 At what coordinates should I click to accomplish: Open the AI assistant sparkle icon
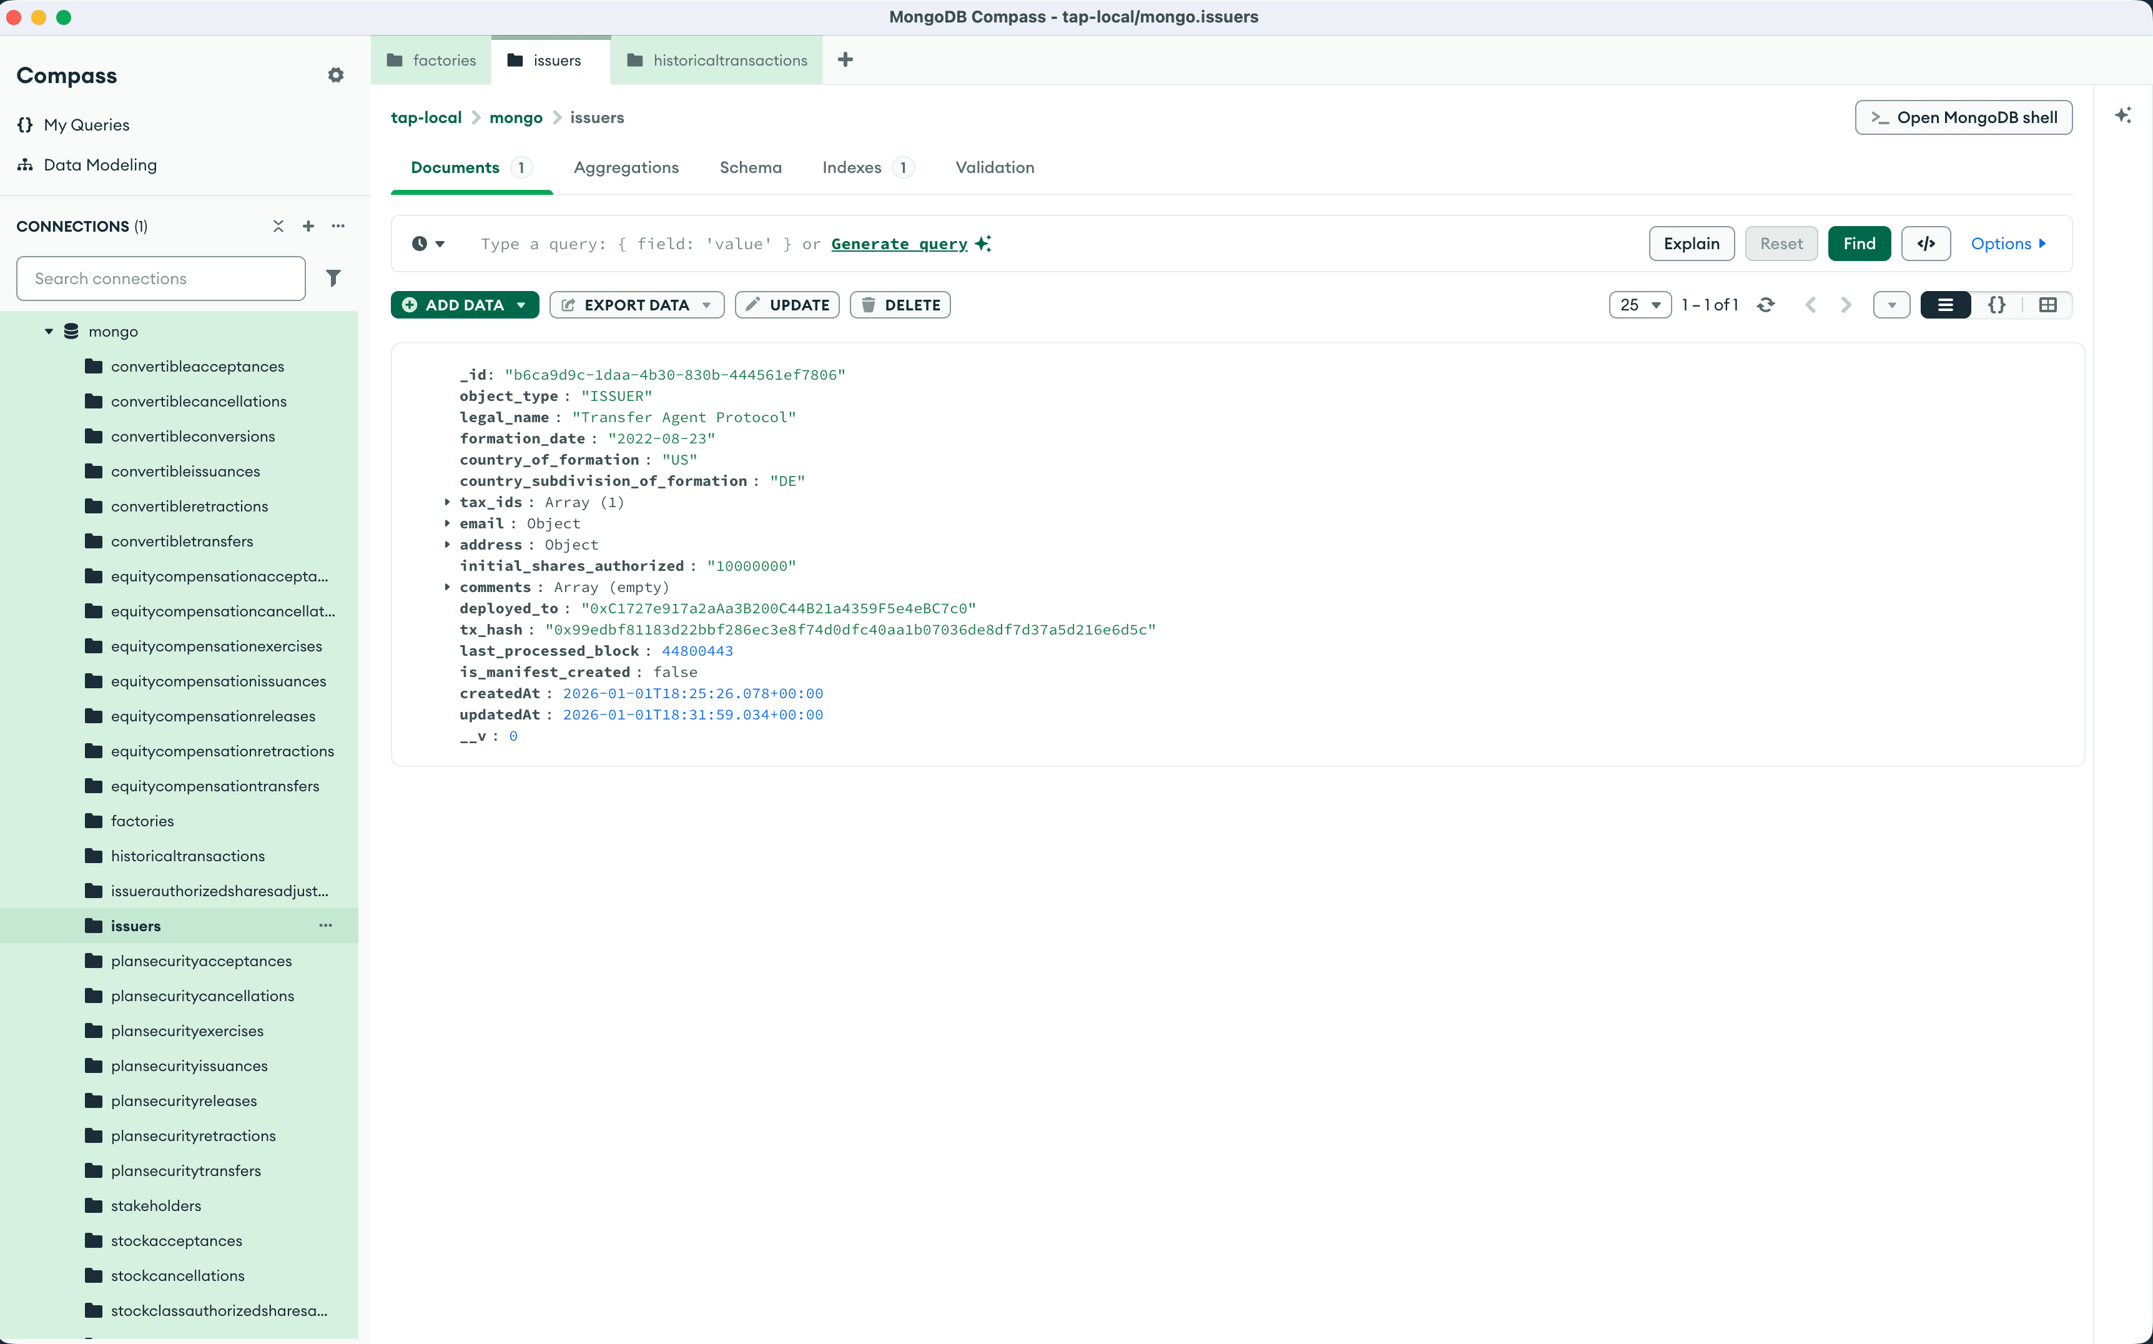click(2123, 116)
